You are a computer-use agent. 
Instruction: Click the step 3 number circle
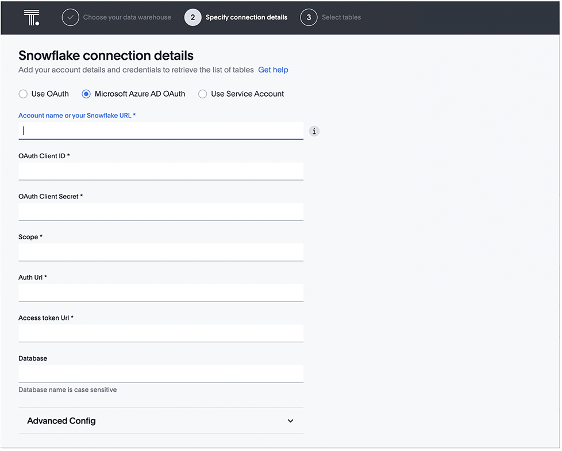(x=309, y=17)
